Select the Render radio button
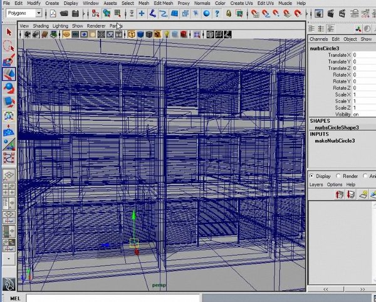Screen dimensions: 376x302 click(x=339, y=176)
